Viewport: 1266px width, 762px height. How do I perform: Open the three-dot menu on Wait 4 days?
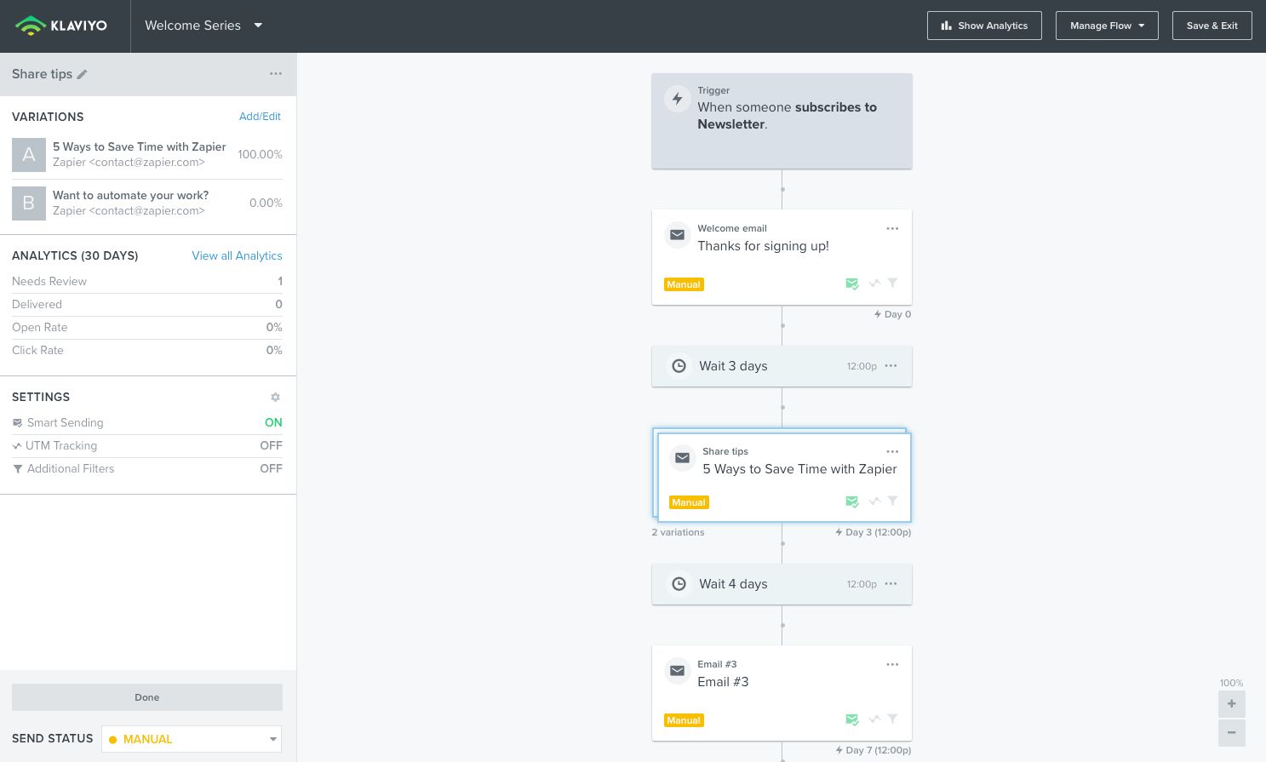891,584
